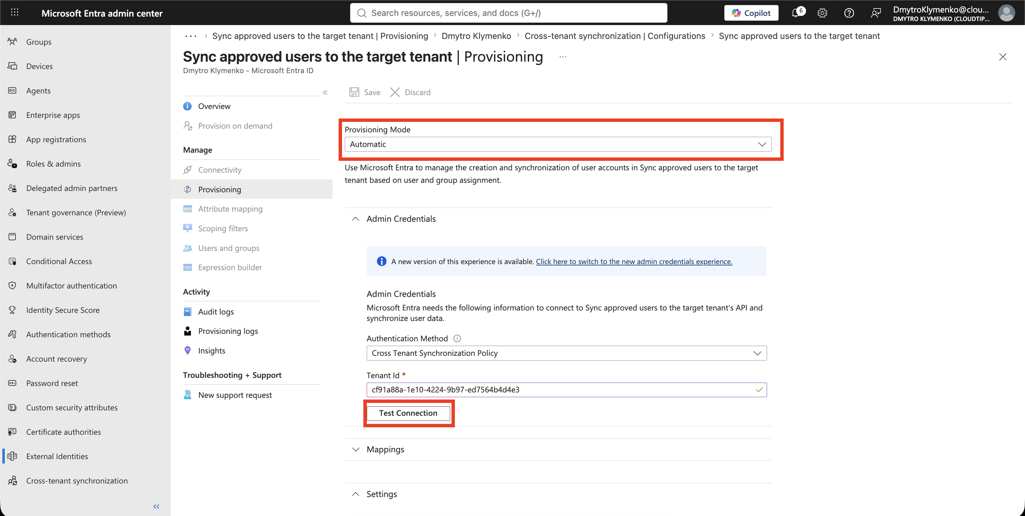This screenshot has width=1025, height=516.
Task: Click the Certificate authorities icon
Action: pos(12,432)
